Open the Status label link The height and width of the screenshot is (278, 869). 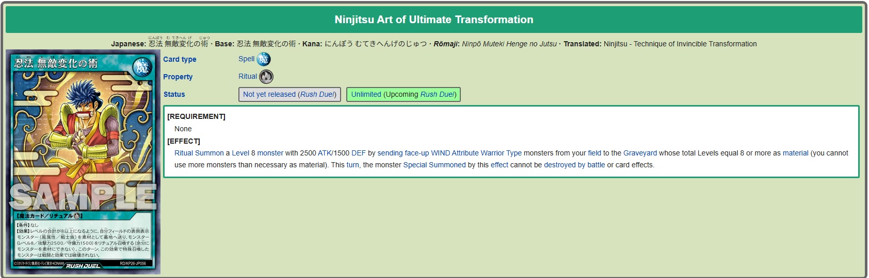click(174, 94)
